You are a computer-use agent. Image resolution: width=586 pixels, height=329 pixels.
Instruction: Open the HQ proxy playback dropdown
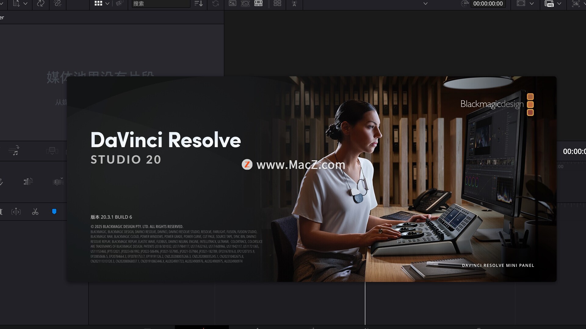click(559, 4)
